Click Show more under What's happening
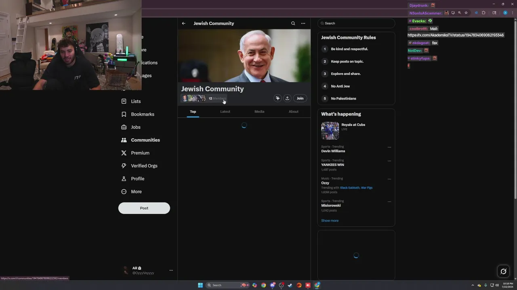Screen dimensions: 517x290 point(330,221)
